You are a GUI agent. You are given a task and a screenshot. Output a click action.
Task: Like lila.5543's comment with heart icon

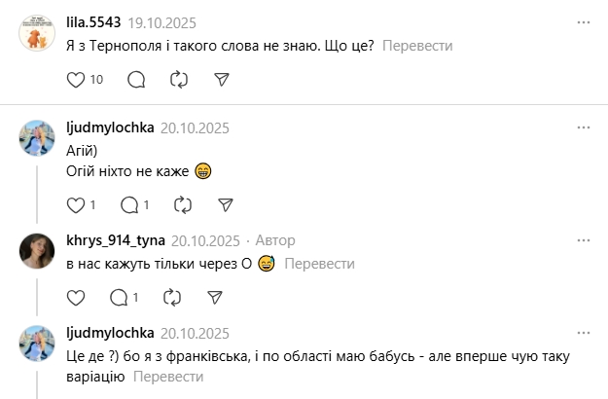click(x=76, y=79)
